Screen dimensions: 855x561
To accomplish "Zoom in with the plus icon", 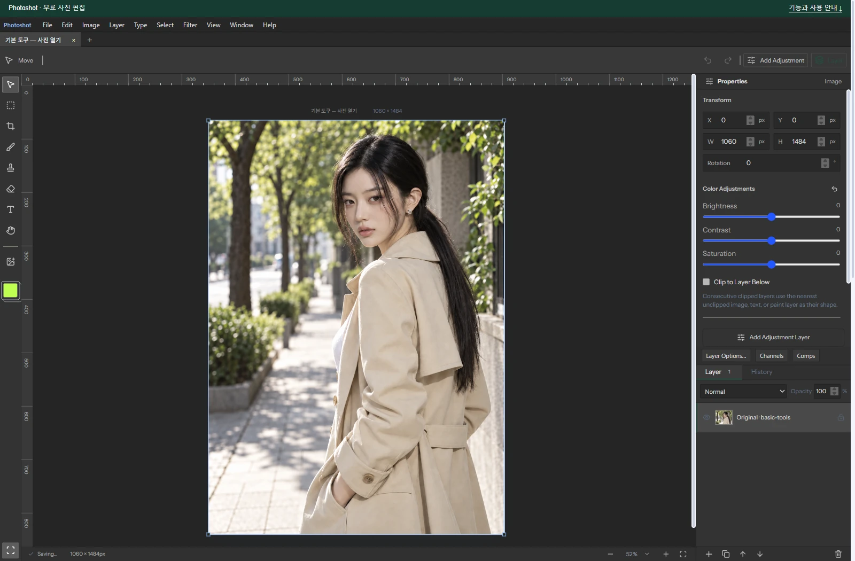I will pyautogui.click(x=666, y=554).
